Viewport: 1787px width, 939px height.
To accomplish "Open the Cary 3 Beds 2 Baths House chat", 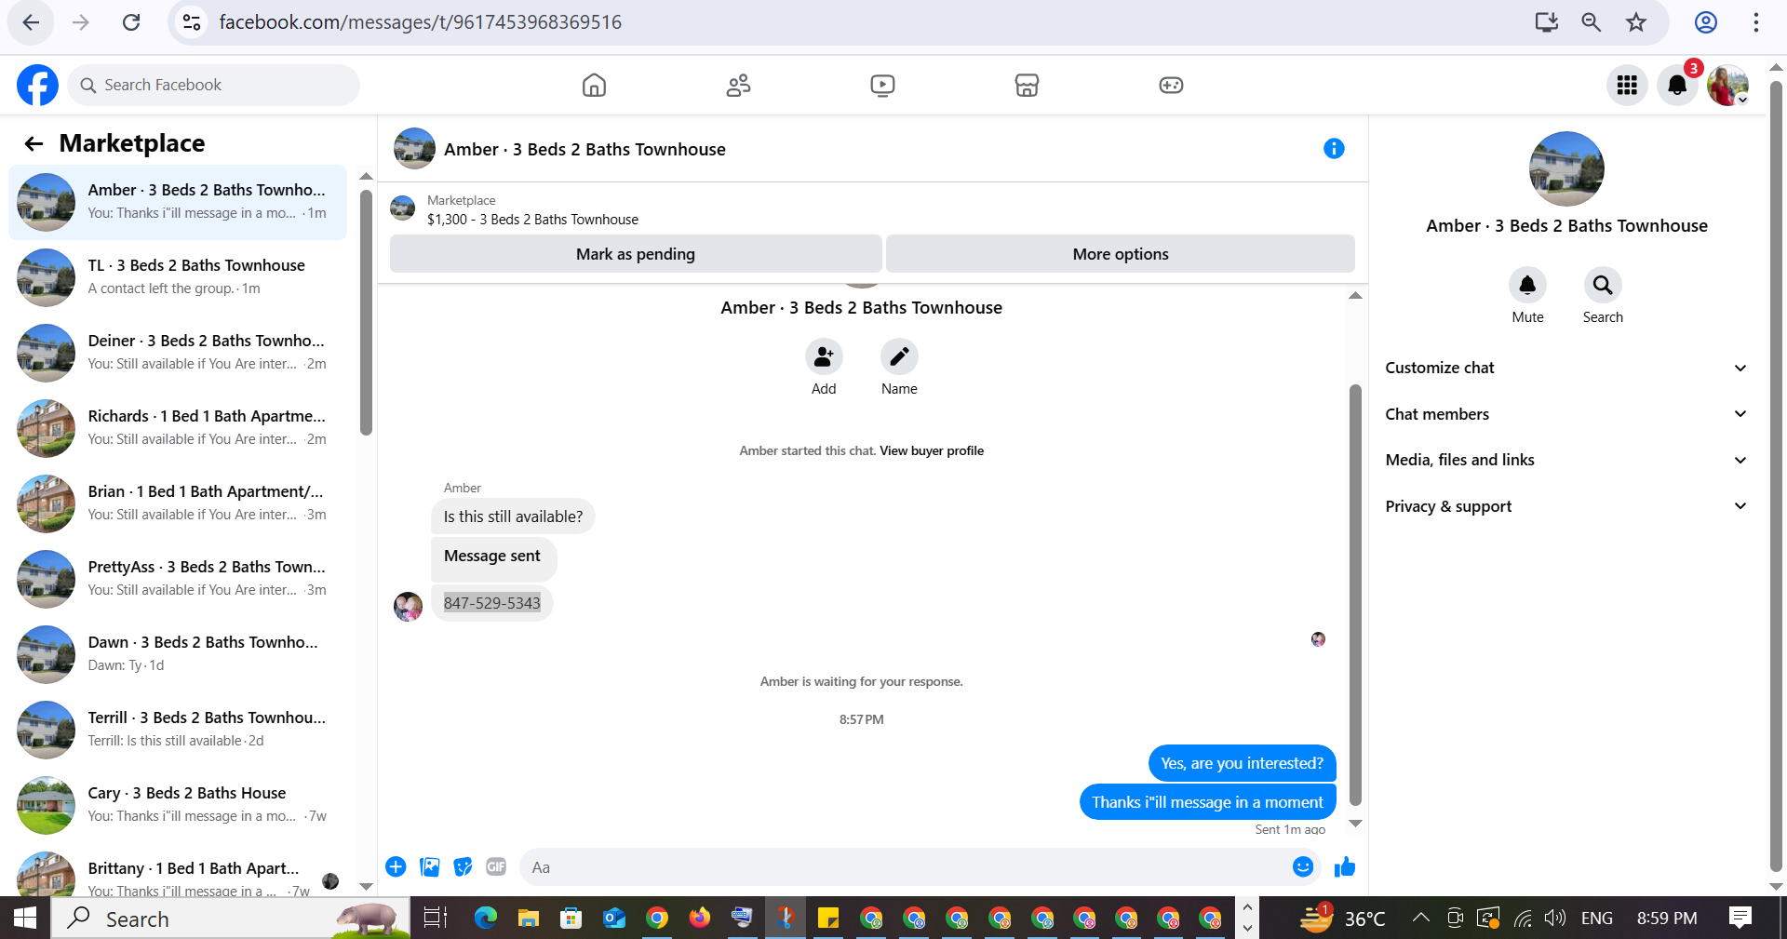I will click(x=178, y=805).
